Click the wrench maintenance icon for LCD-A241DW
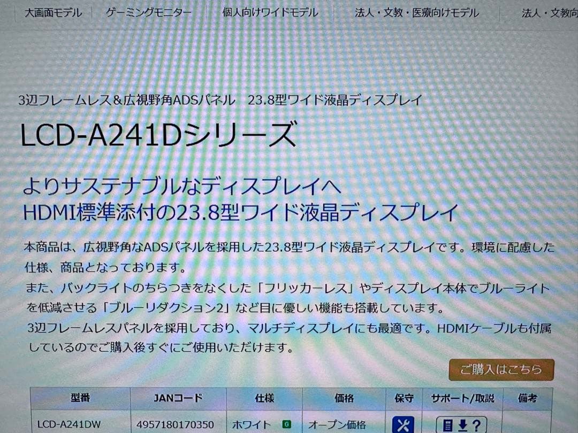Viewport: 578px width, 433px height. click(x=404, y=425)
